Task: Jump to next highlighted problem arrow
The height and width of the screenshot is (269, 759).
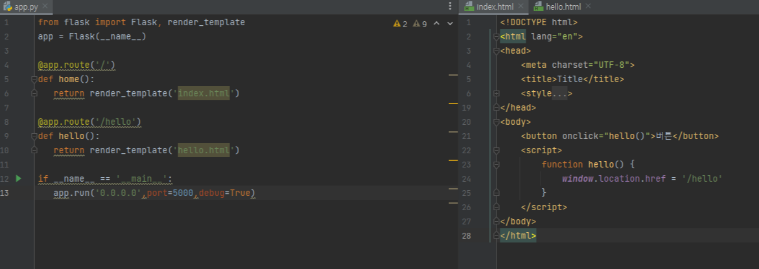Action: tap(450, 23)
